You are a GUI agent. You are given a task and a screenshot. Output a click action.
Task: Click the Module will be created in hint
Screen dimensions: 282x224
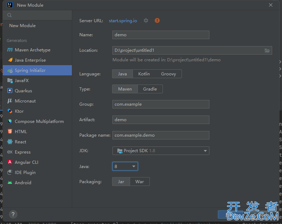pyautogui.click(x=166, y=60)
